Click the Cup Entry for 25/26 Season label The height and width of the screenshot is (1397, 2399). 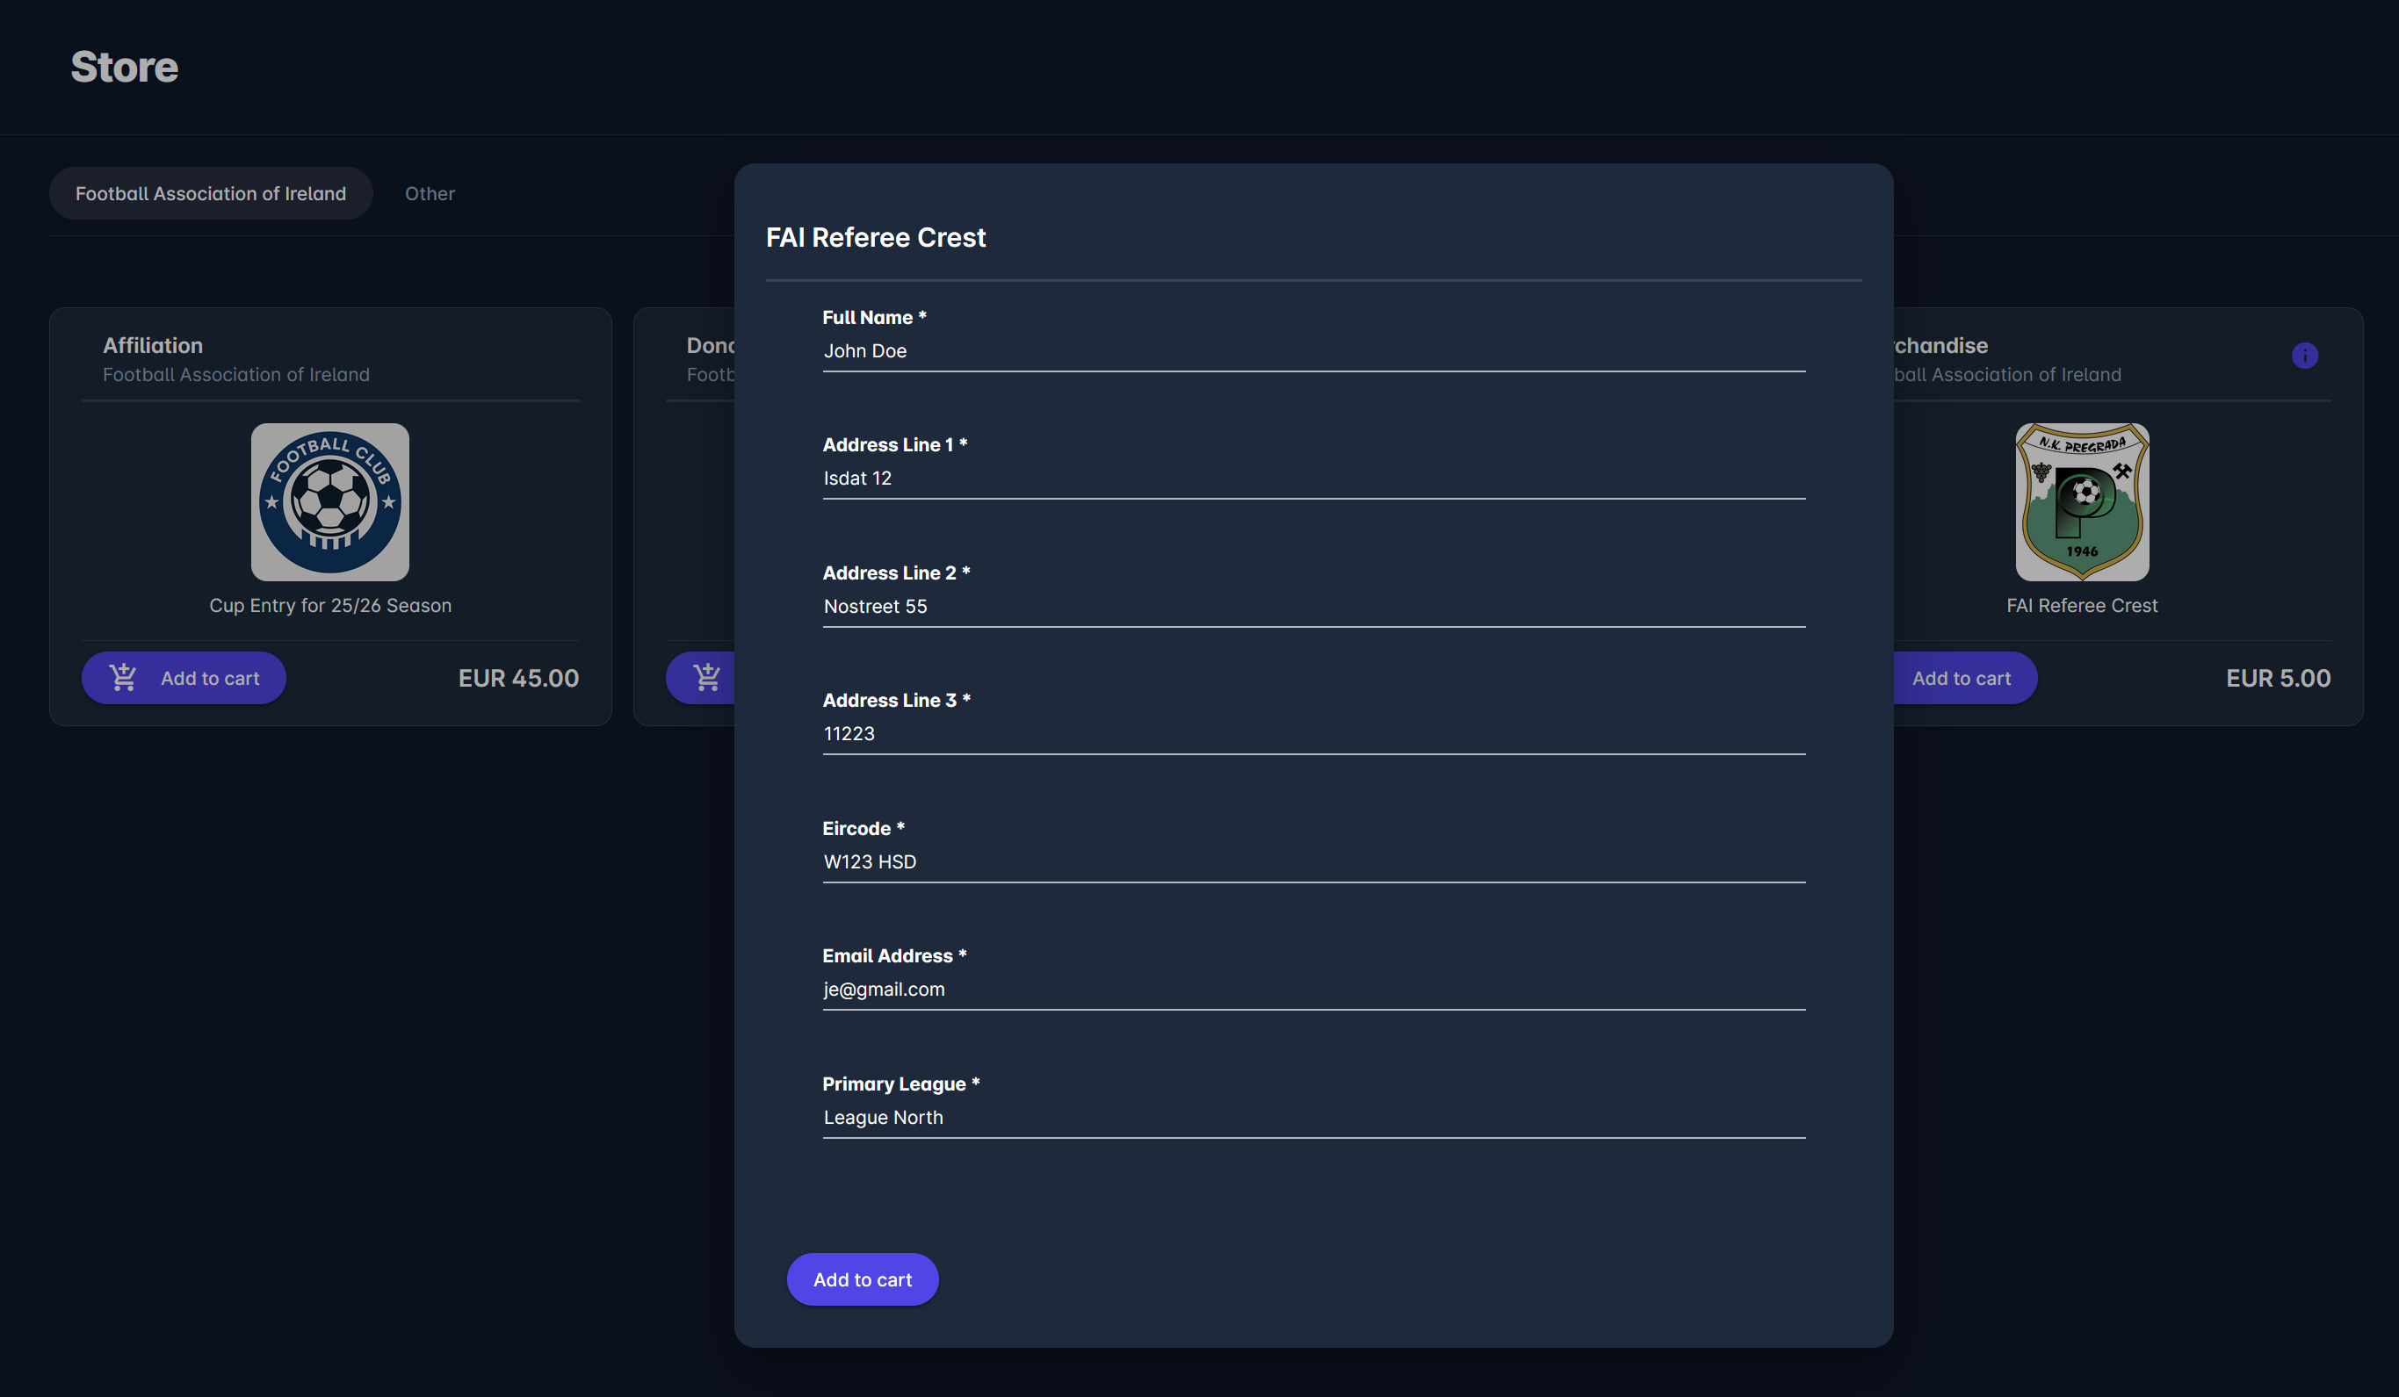tap(330, 605)
